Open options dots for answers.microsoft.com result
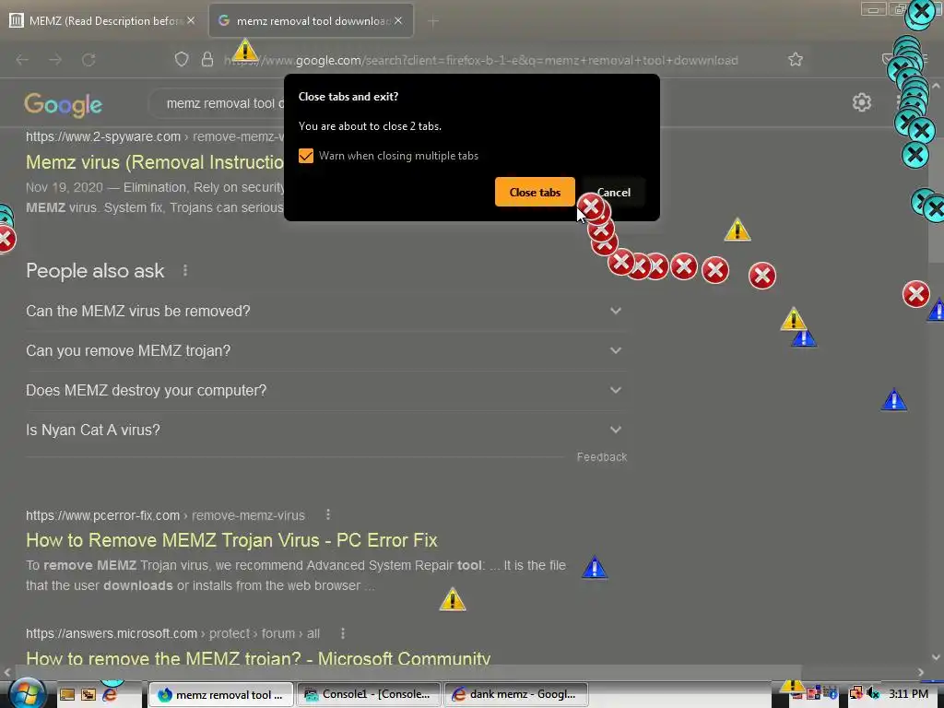 tap(343, 633)
